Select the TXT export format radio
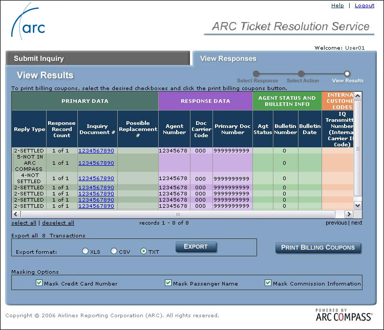This screenshot has width=384, height=330. pyautogui.click(x=143, y=251)
